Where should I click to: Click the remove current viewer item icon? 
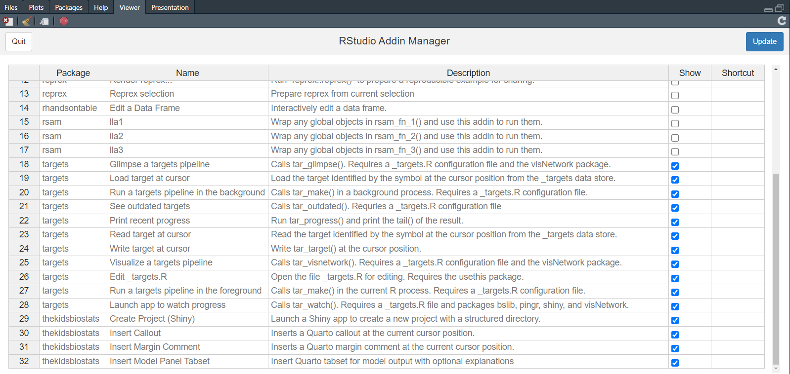pos(7,21)
